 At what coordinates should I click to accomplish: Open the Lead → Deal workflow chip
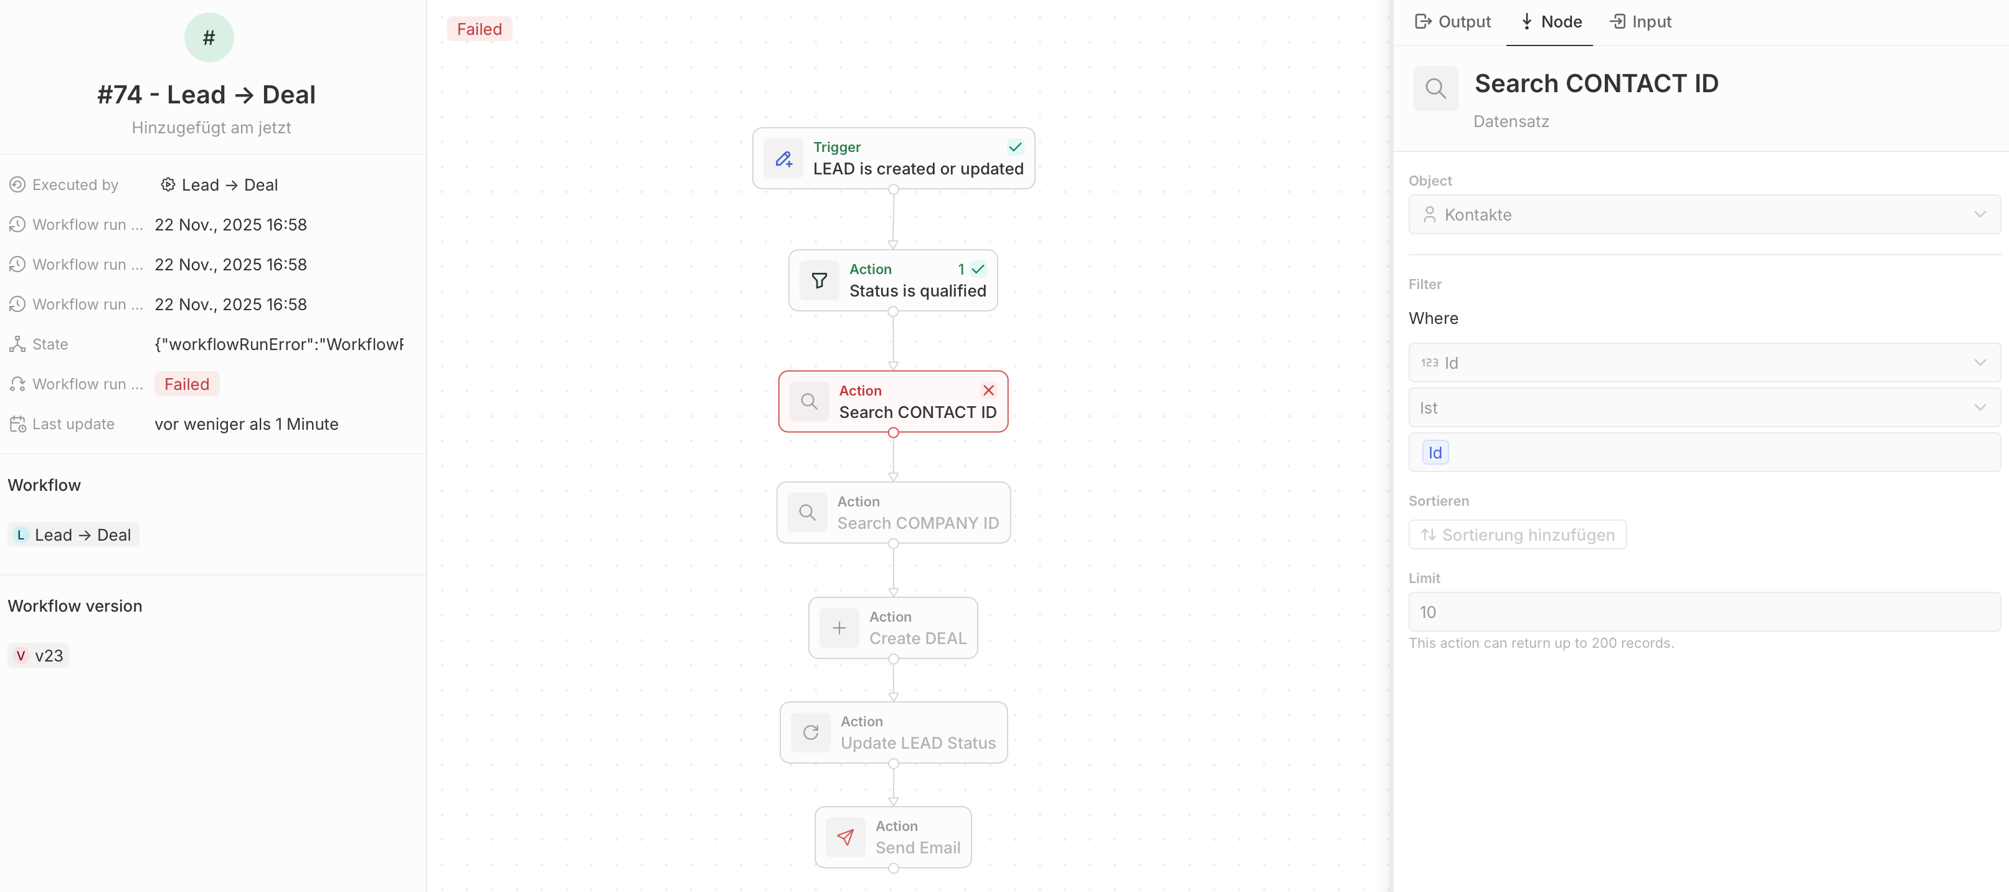tap(73, 534)
